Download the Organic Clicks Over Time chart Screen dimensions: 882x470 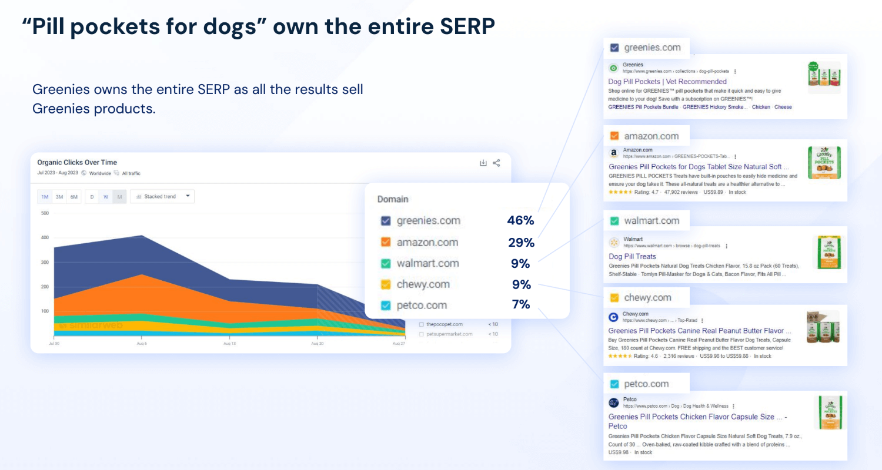(483, 163)
